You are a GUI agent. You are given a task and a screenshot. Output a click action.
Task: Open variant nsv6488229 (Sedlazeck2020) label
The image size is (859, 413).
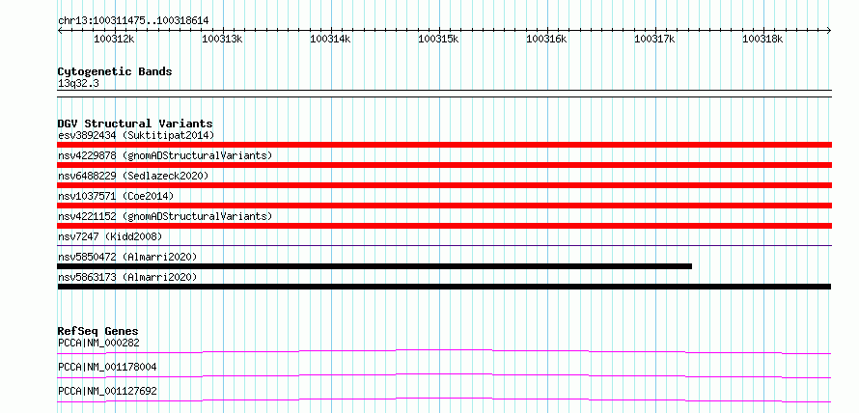pos(133,176)
